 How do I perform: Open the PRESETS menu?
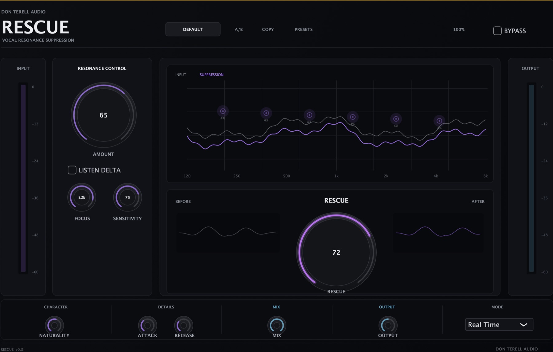click(304, 29)
